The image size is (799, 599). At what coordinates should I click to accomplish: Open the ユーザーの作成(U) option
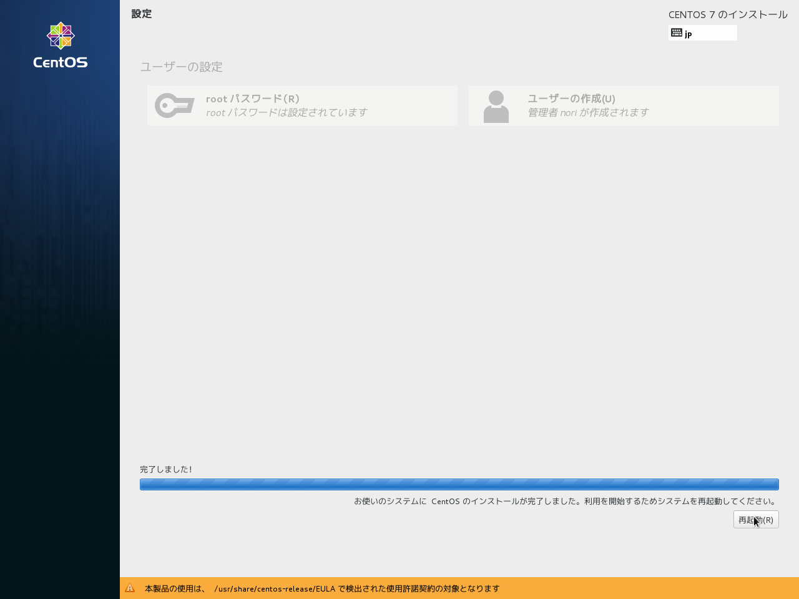click(x=571, y=99)
